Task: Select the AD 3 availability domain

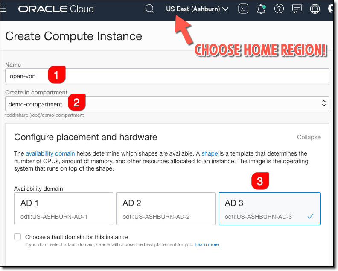Action: [x=269, y=209]
